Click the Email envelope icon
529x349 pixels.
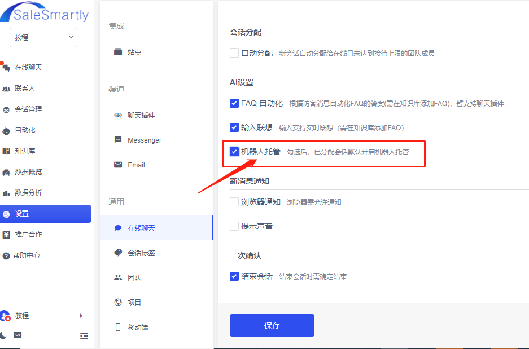point(118,165)
